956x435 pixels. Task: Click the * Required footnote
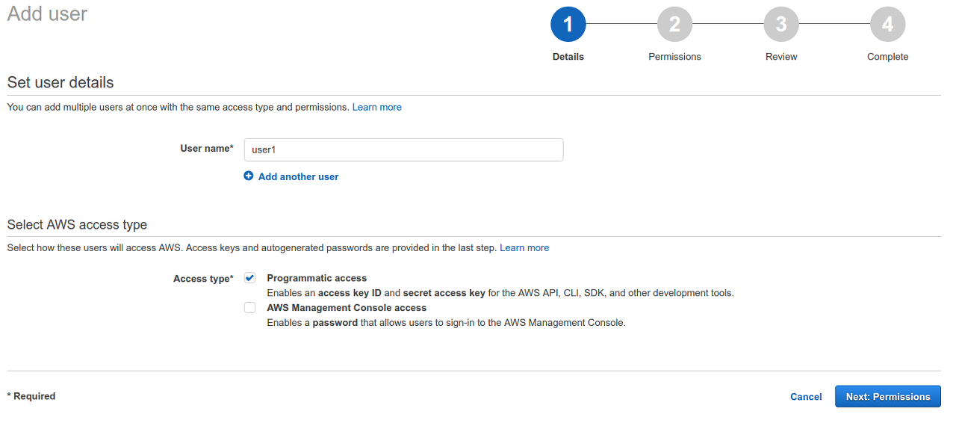[x=31, y=396]
